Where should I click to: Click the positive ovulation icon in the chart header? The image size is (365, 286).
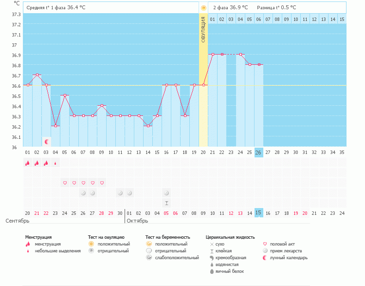(x=203, y=8)
